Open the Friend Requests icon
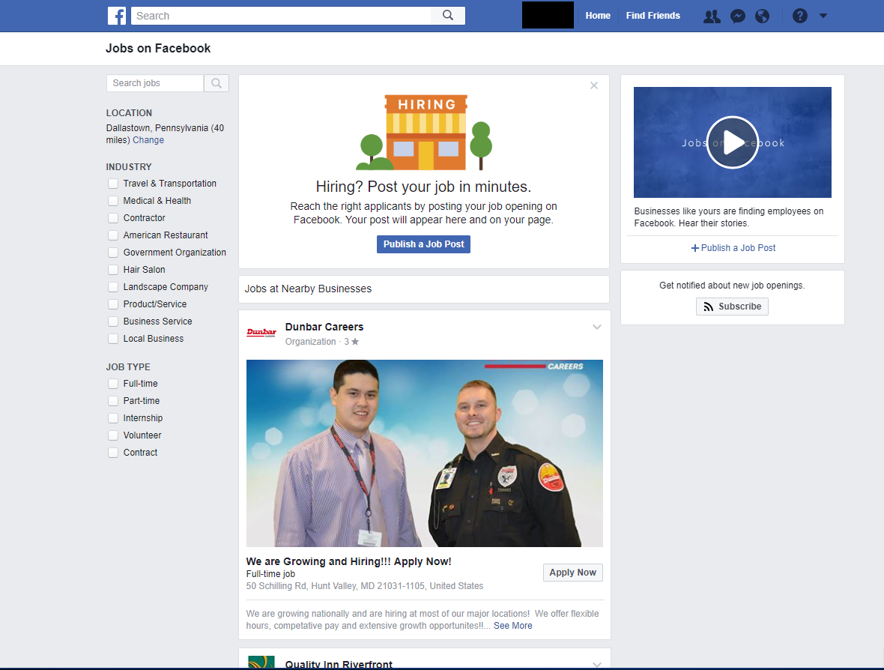The image size is (884, 670). pos(712,16)
